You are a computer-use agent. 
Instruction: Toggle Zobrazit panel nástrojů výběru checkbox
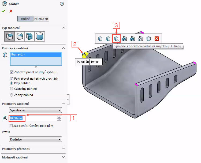pos(12,72)
